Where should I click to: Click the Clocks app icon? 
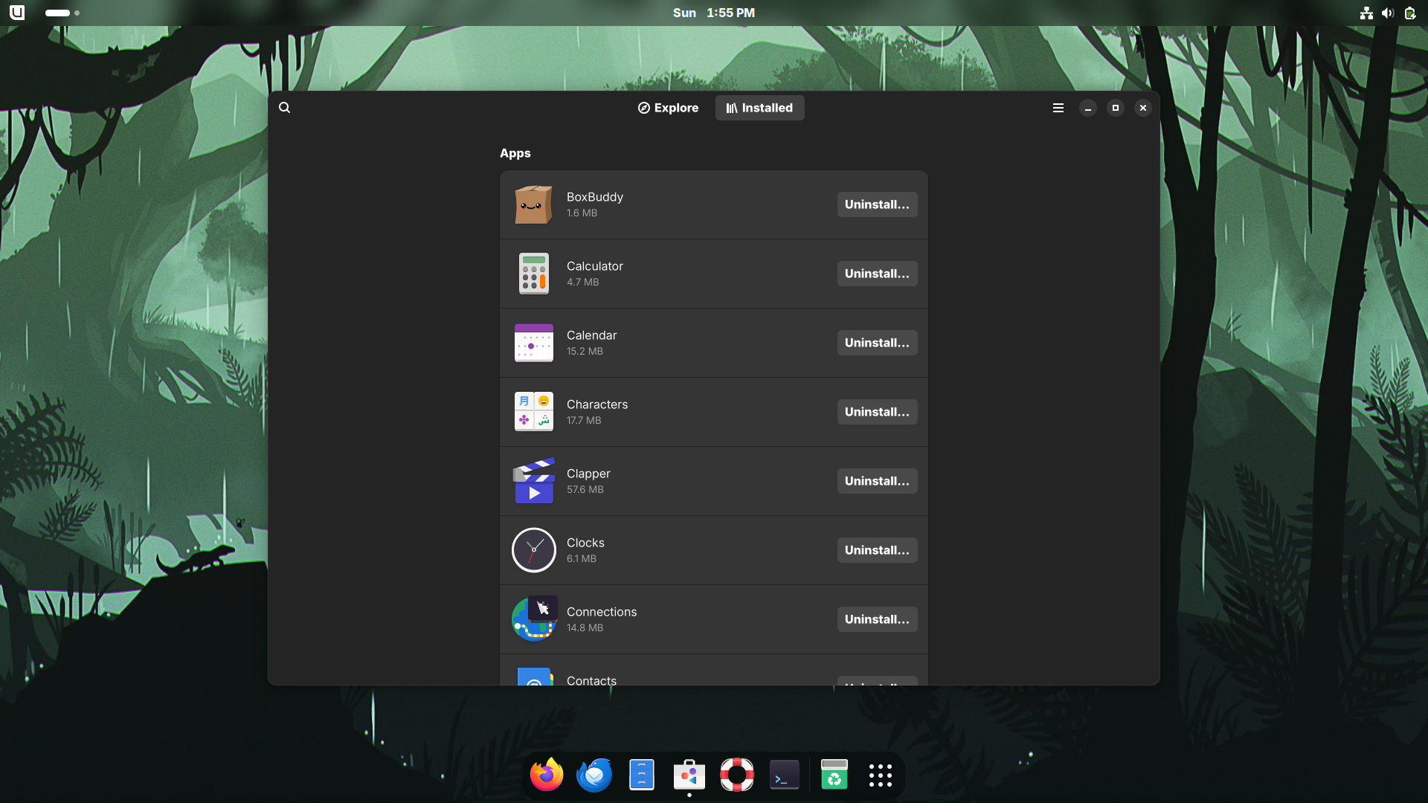tap(533, 550)
